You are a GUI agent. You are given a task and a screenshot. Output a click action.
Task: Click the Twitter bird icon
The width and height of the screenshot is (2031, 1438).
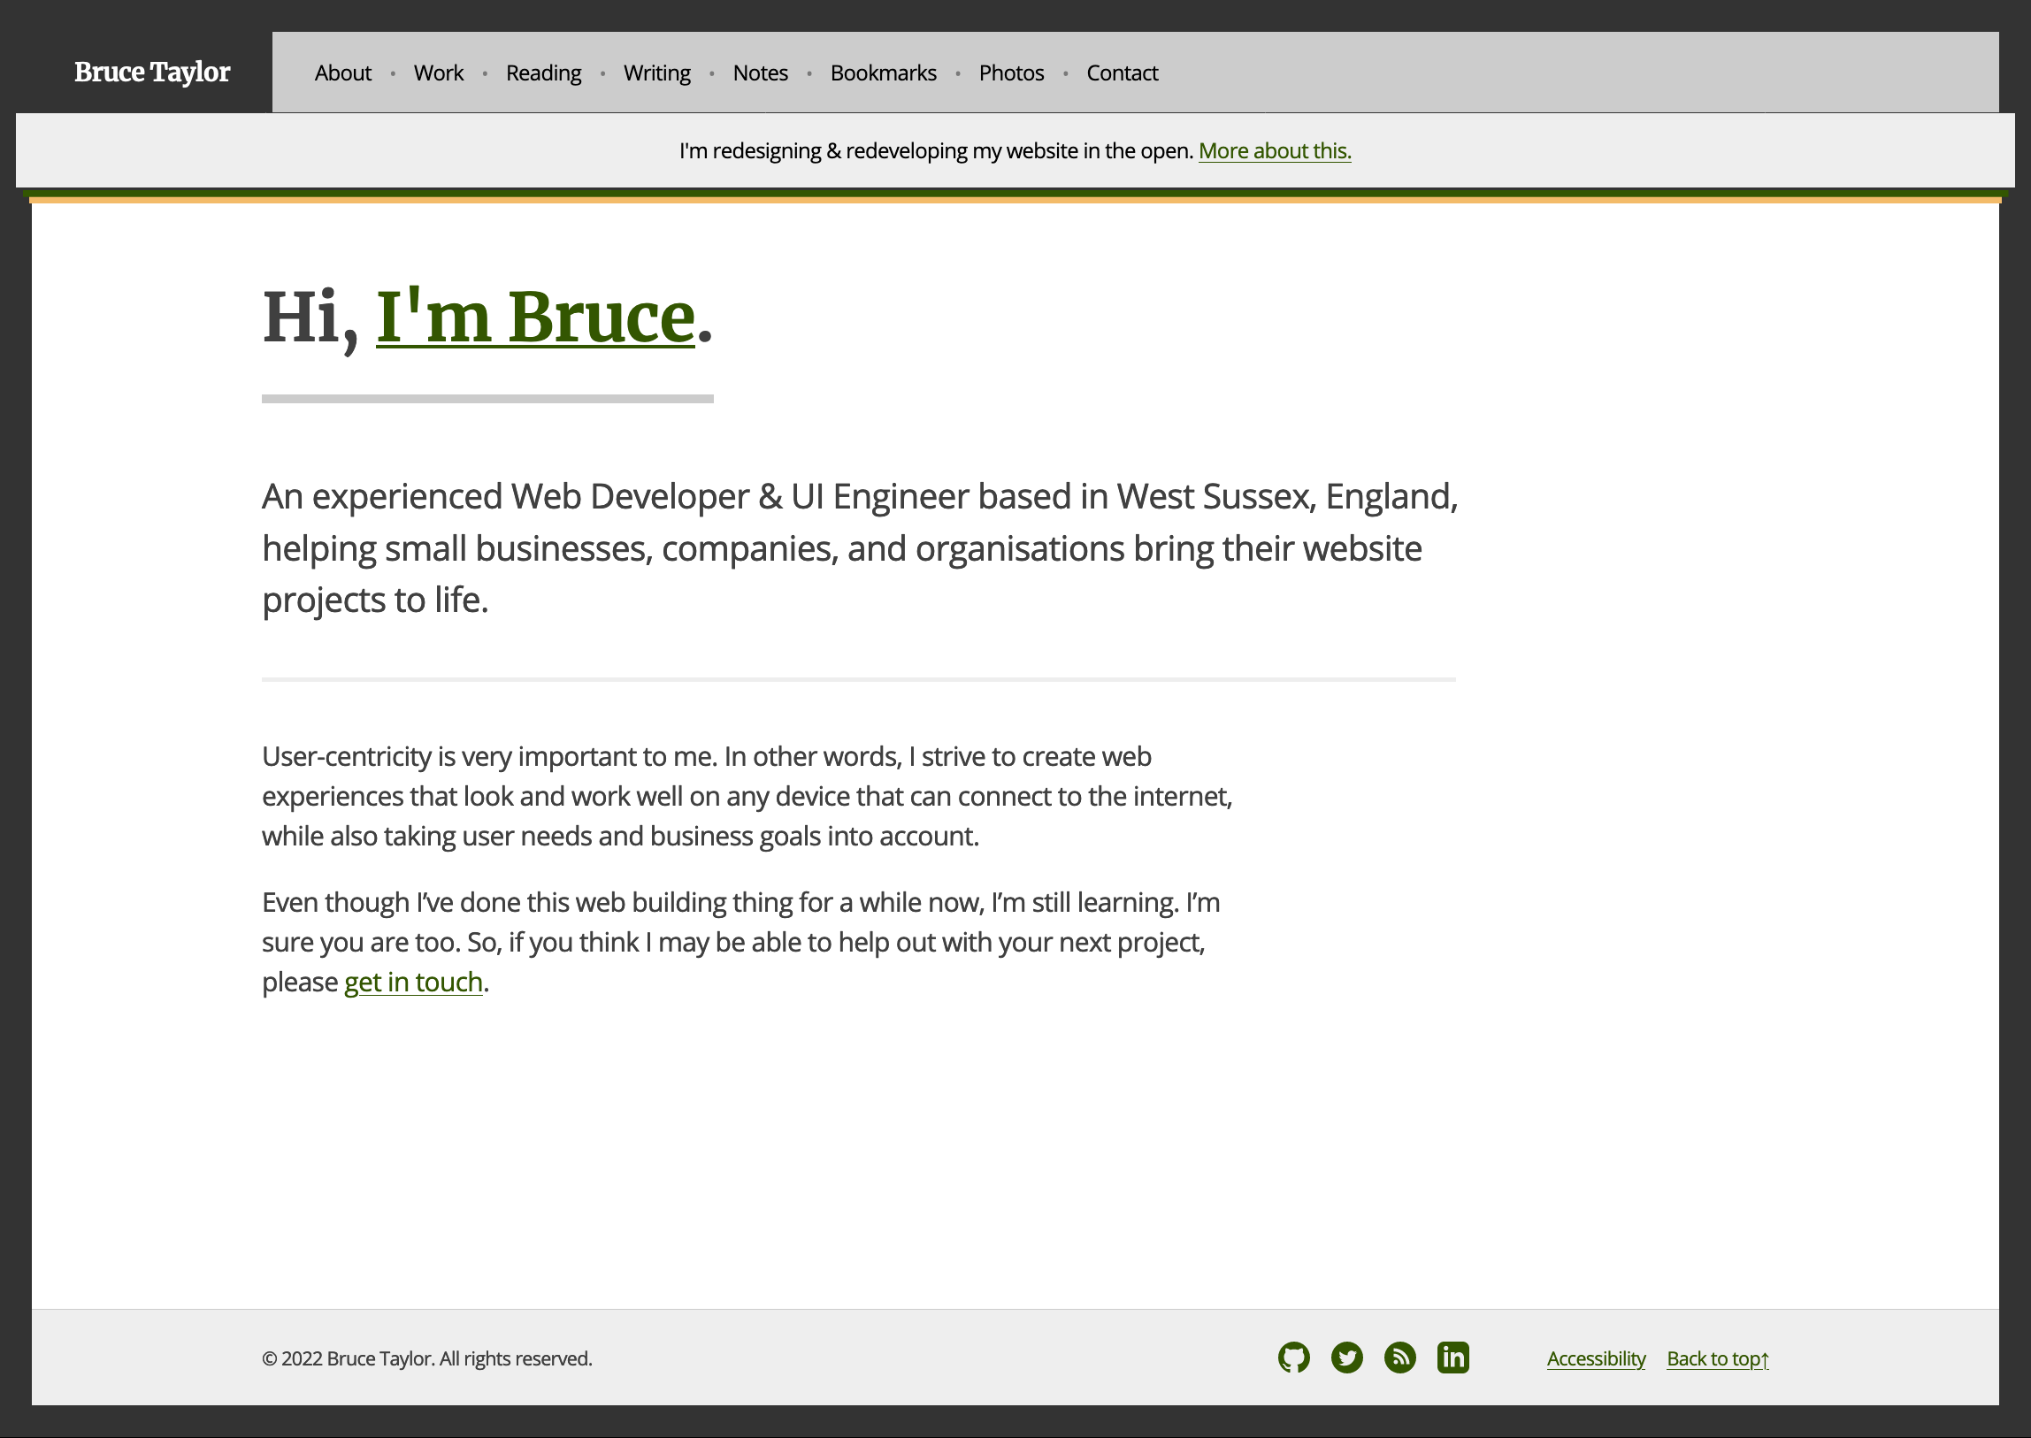click(x=1346, y=1358)
